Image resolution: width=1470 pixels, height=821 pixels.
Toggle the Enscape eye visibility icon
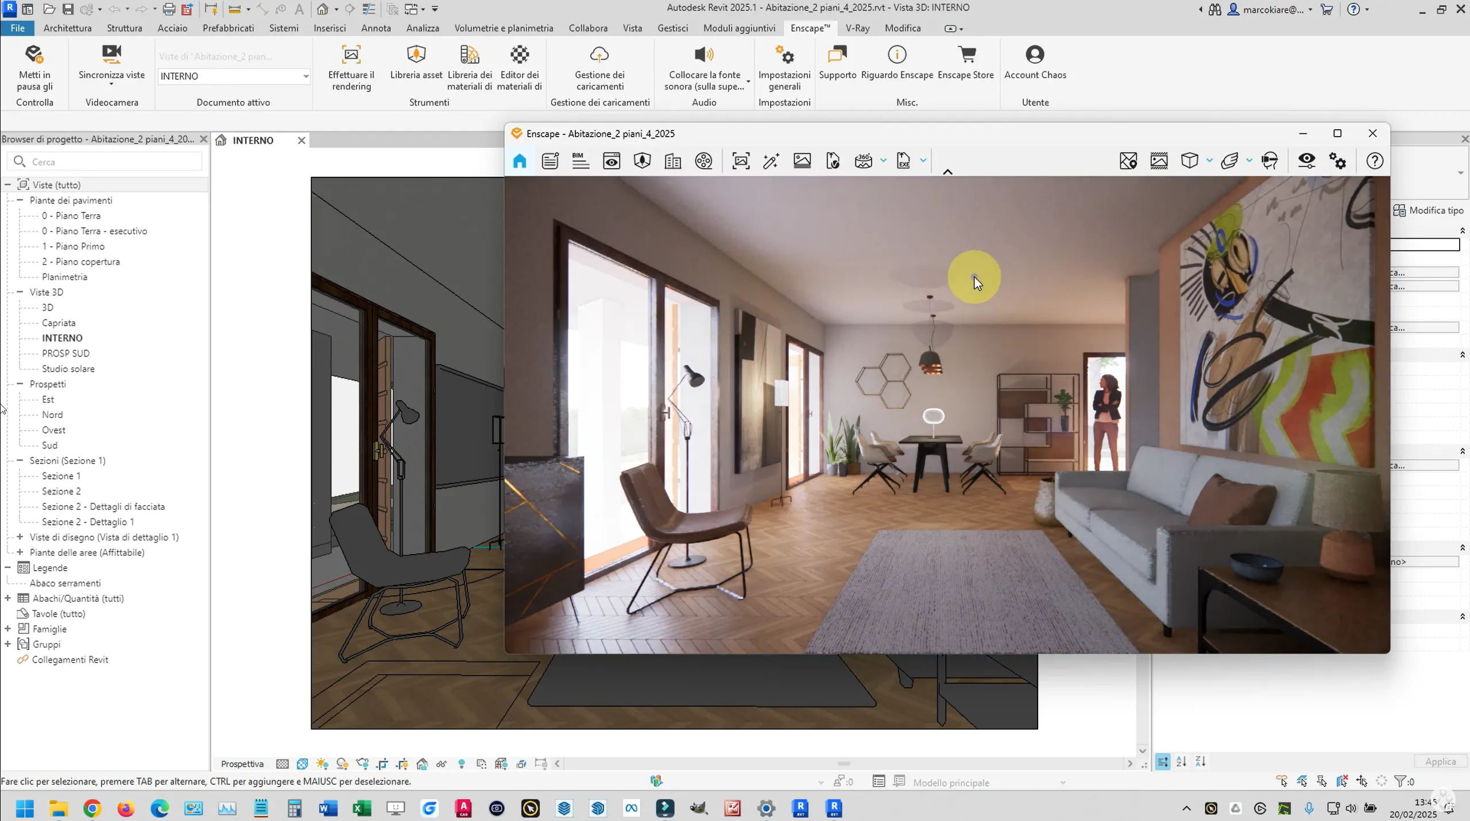1306,161
